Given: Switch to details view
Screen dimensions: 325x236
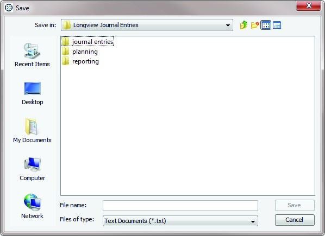Looking at the screenshot, I should click(x=277, y=25).
